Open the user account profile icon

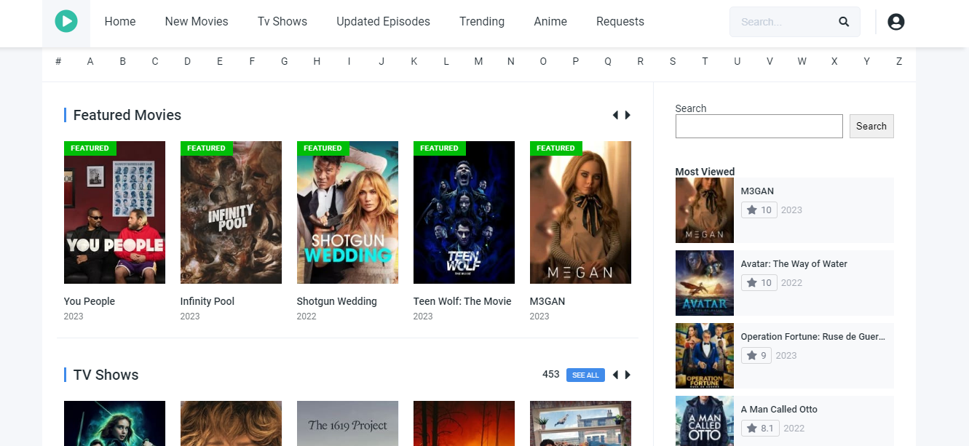[895, 22]
